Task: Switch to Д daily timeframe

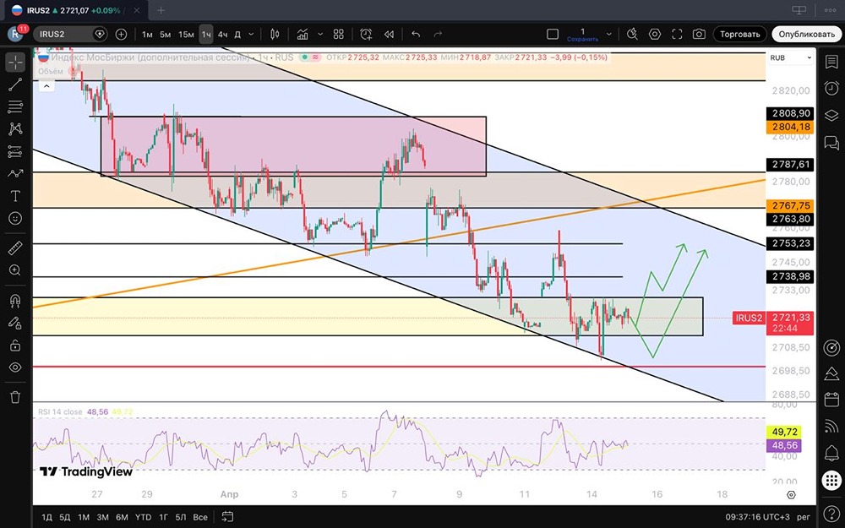Action: pos(237,34)
